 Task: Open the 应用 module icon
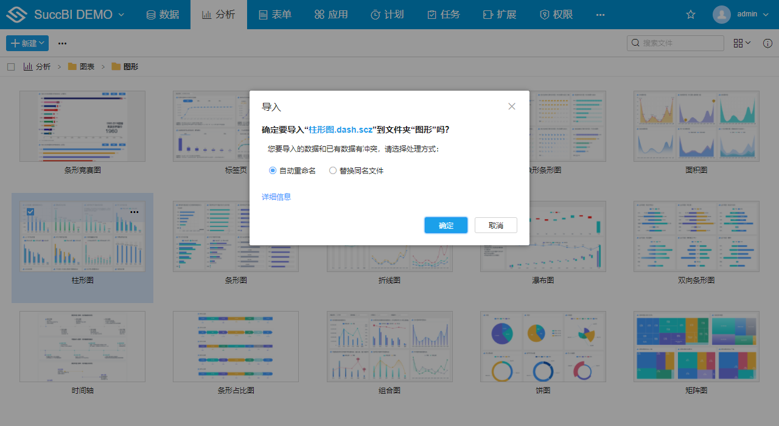330,14
